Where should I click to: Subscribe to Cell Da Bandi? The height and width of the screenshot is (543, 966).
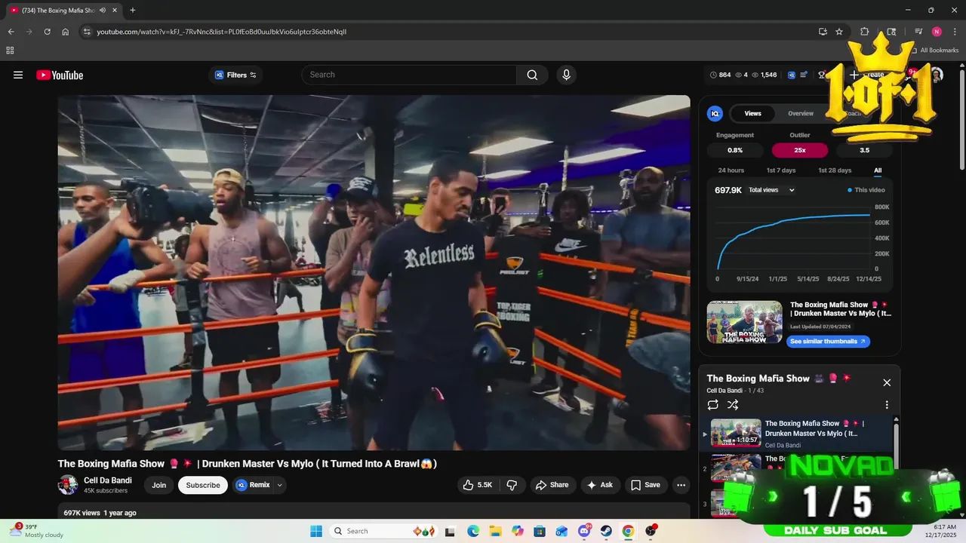pyautogui.click(x=203, y=485)
